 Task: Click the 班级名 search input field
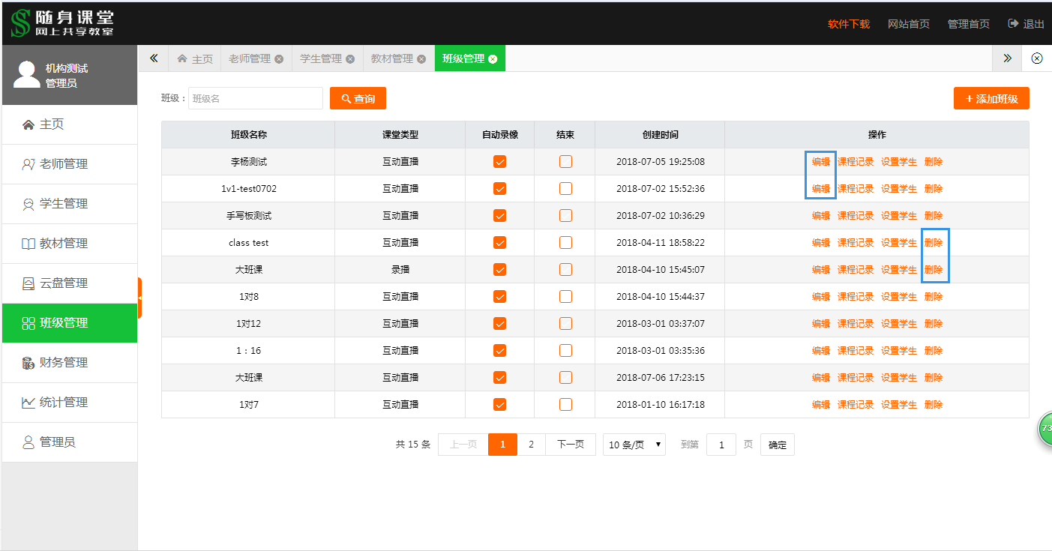[255, 99]
